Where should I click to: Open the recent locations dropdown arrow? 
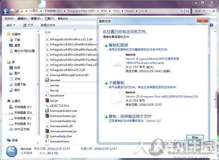click(17, 11)
